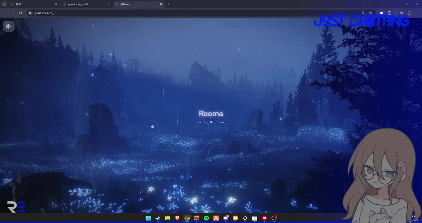Open Spotify from the taskbar
Viewport: 422px width, 223px height.
click(x=206, y=218)
